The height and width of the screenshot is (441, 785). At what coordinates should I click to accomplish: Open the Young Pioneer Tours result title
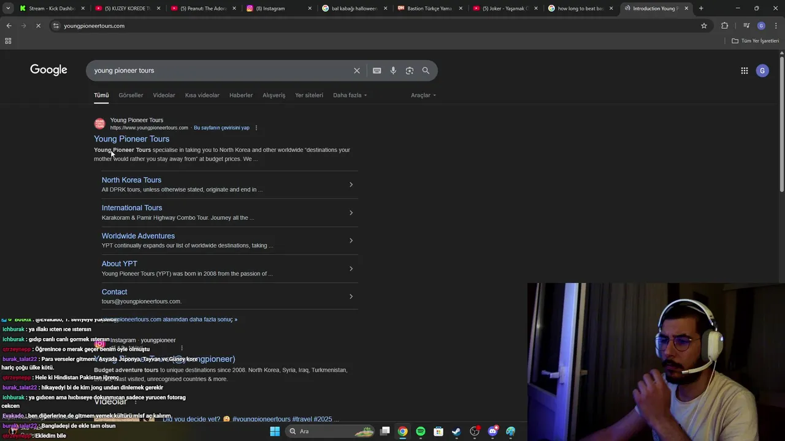pos(132,139)
